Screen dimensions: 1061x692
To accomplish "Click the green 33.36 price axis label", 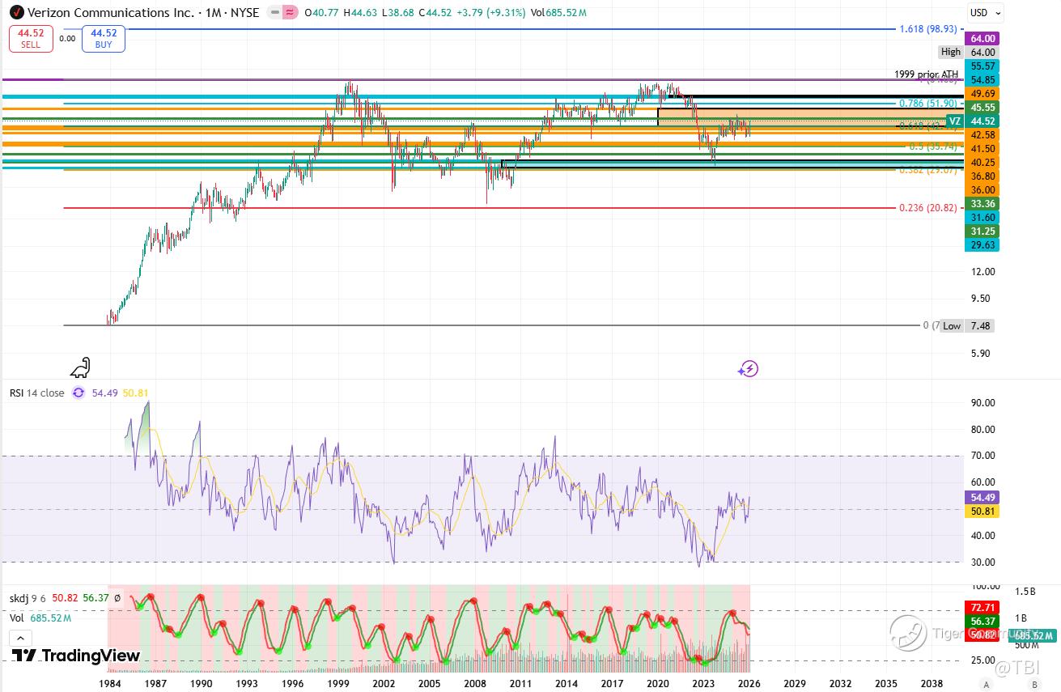I will click(x=982, y=203).
